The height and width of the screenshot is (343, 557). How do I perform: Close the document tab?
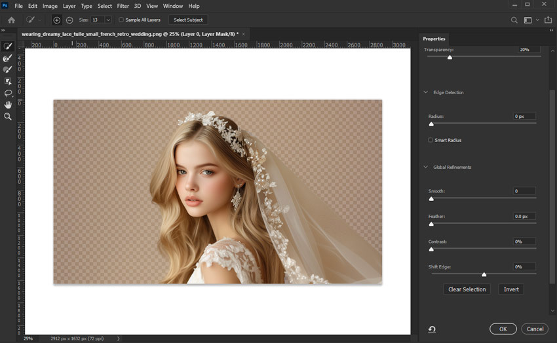[x=243, y=34]
